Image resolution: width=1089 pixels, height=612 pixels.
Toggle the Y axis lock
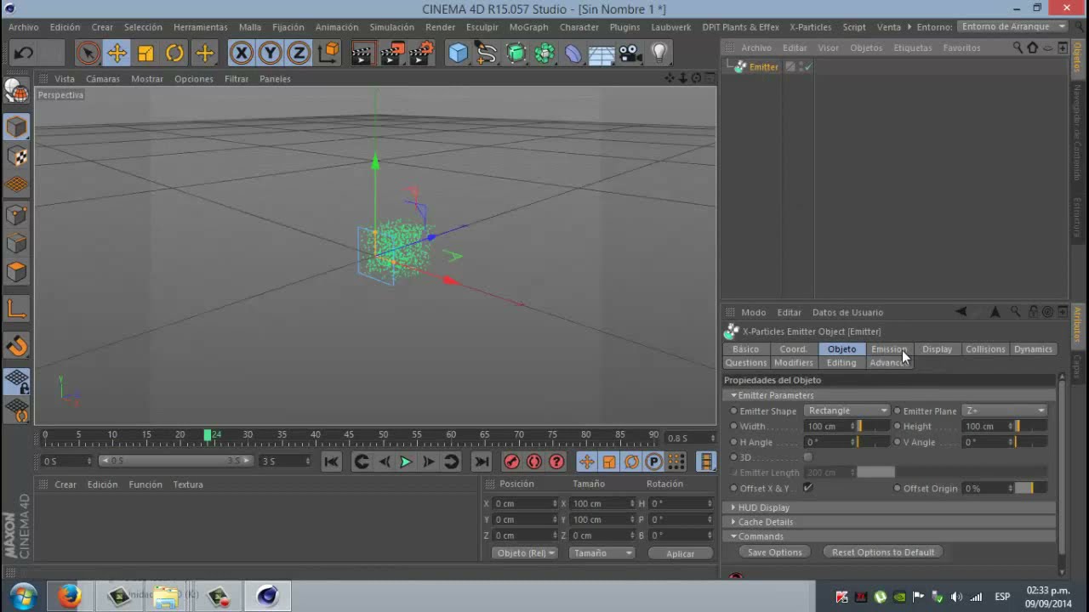click(x=270, y=54)
